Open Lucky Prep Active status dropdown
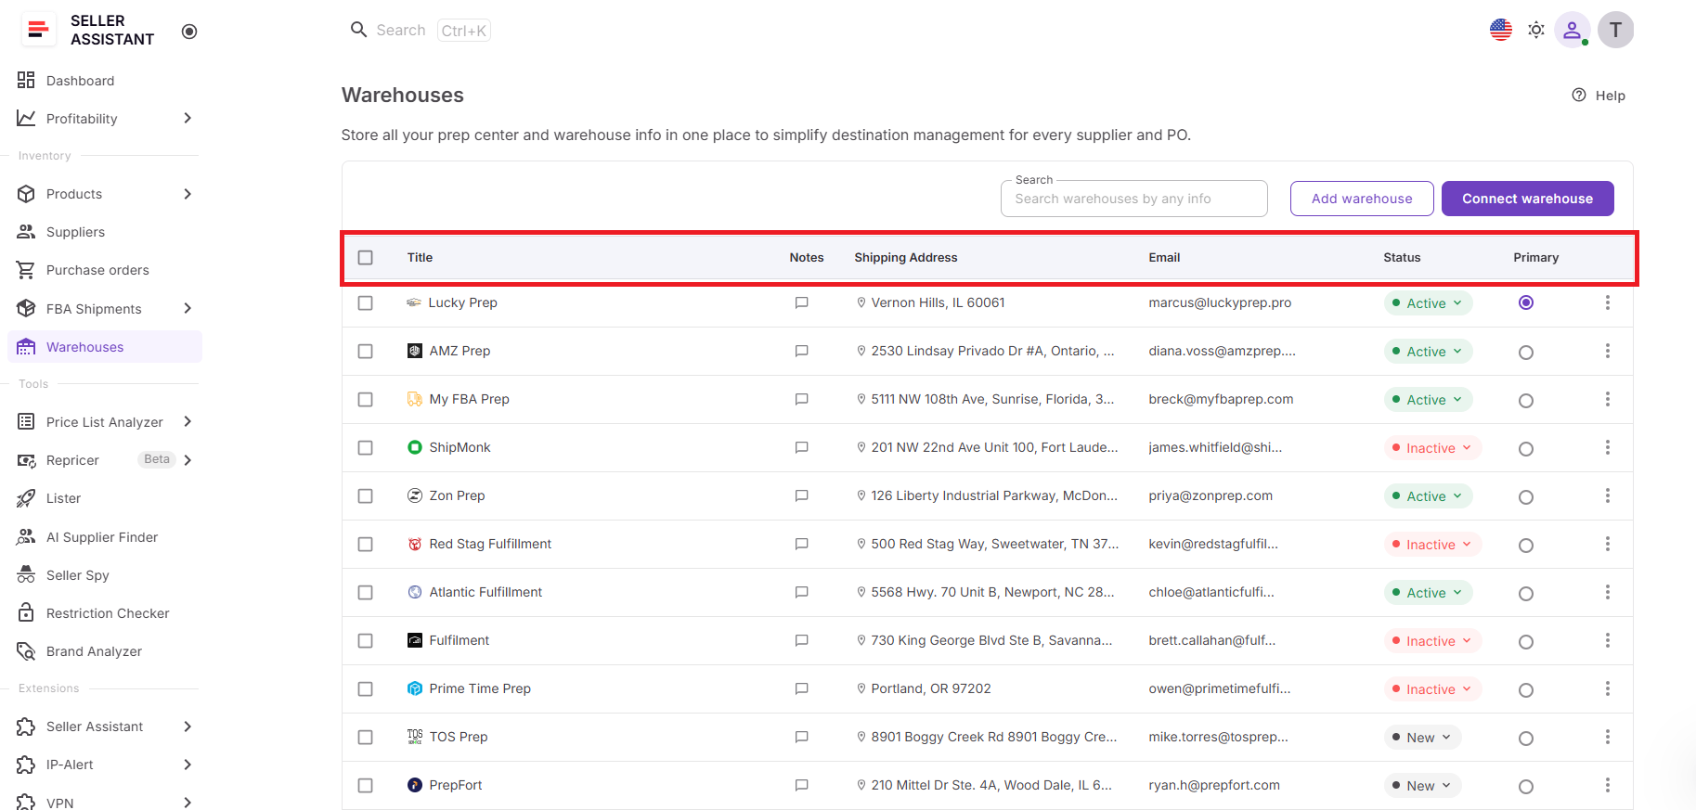1696x810 pixels. click(1428, 303)
